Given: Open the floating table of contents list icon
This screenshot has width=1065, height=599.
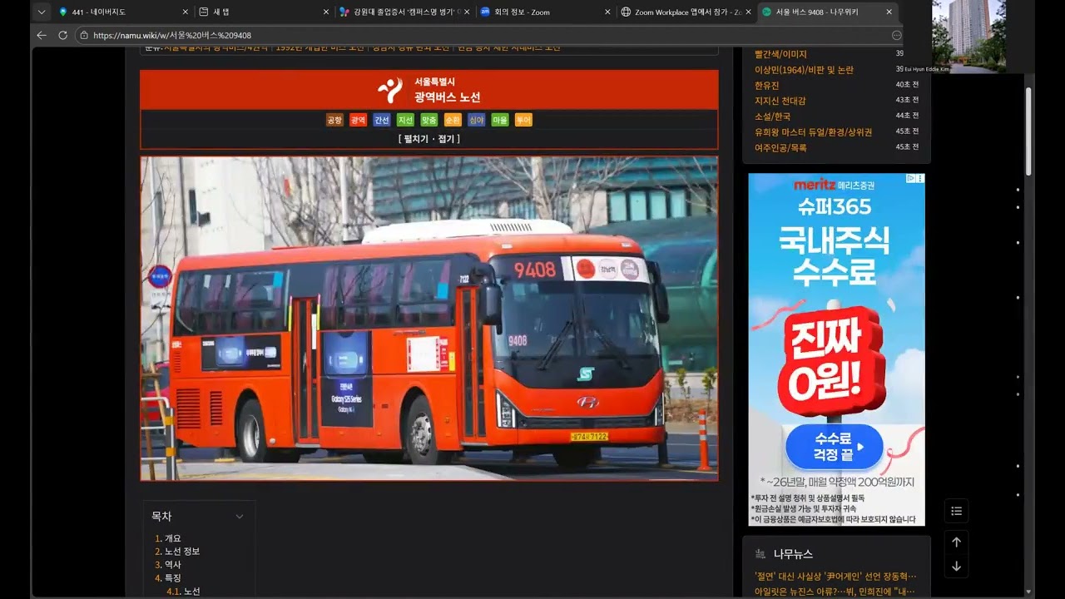Looking at the screenshot, I should (x=956, y=511).
